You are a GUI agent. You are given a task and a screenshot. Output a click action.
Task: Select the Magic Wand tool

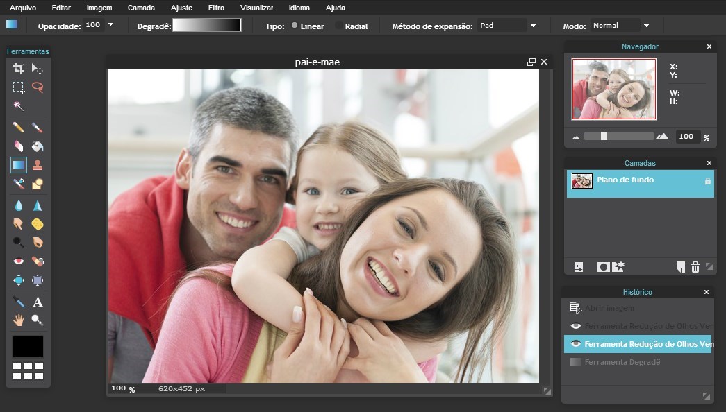pos(19,106)
